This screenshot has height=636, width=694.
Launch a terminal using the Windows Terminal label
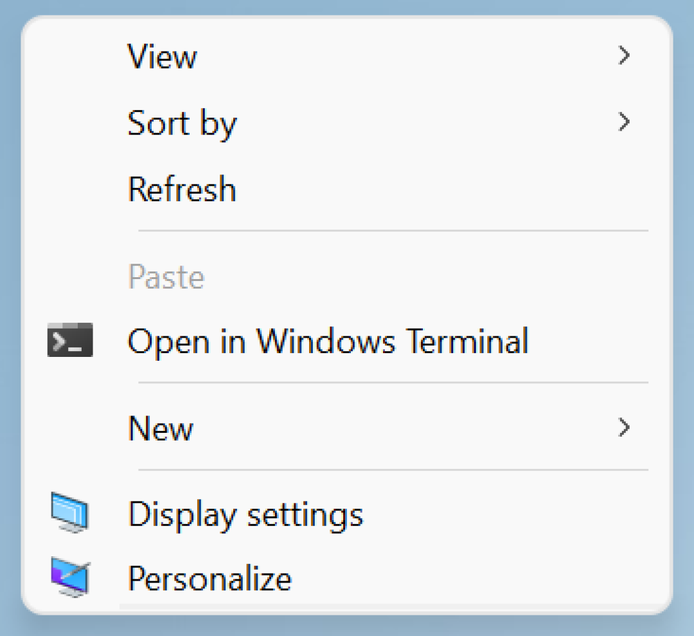pos(328,342)
